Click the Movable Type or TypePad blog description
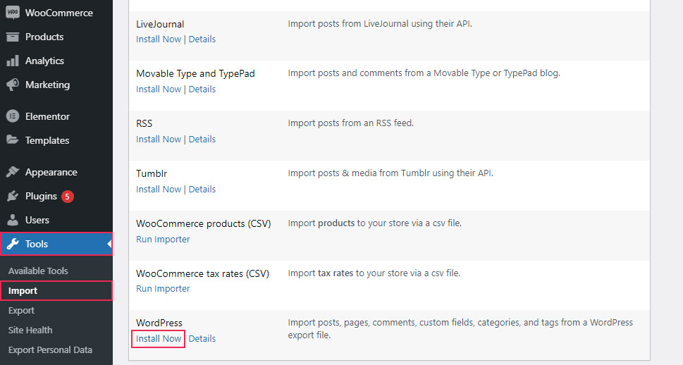The image size is (683, 365). [x=424, y=73]
